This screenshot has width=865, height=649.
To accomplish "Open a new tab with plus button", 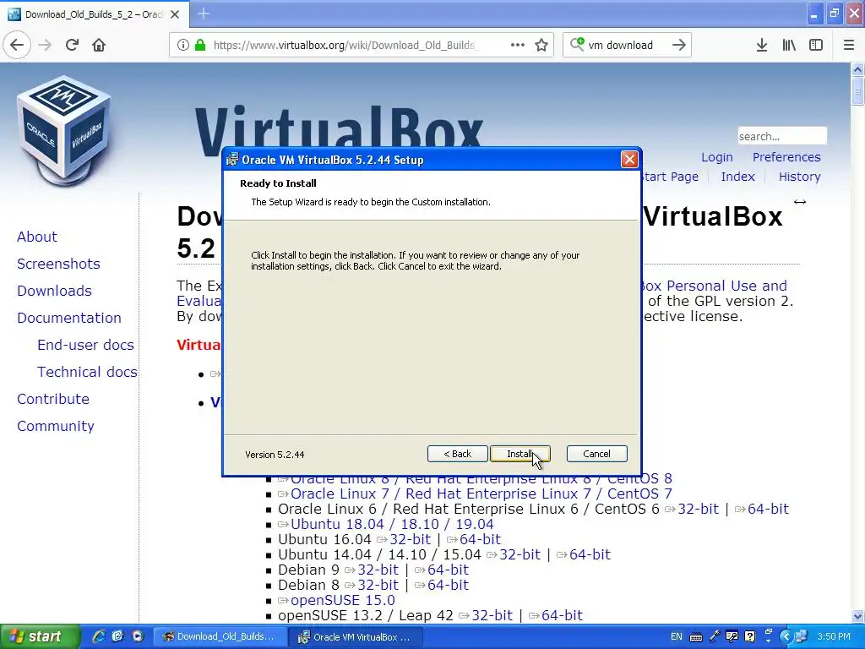I will [x=204, y=14].
